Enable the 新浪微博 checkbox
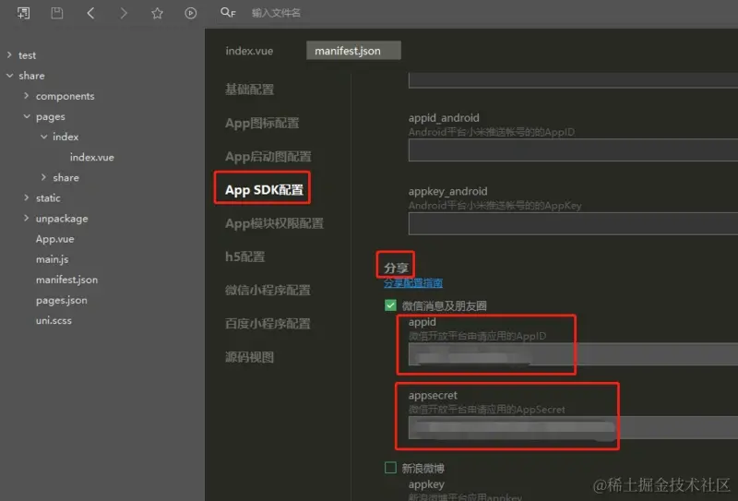 (390, 468)
